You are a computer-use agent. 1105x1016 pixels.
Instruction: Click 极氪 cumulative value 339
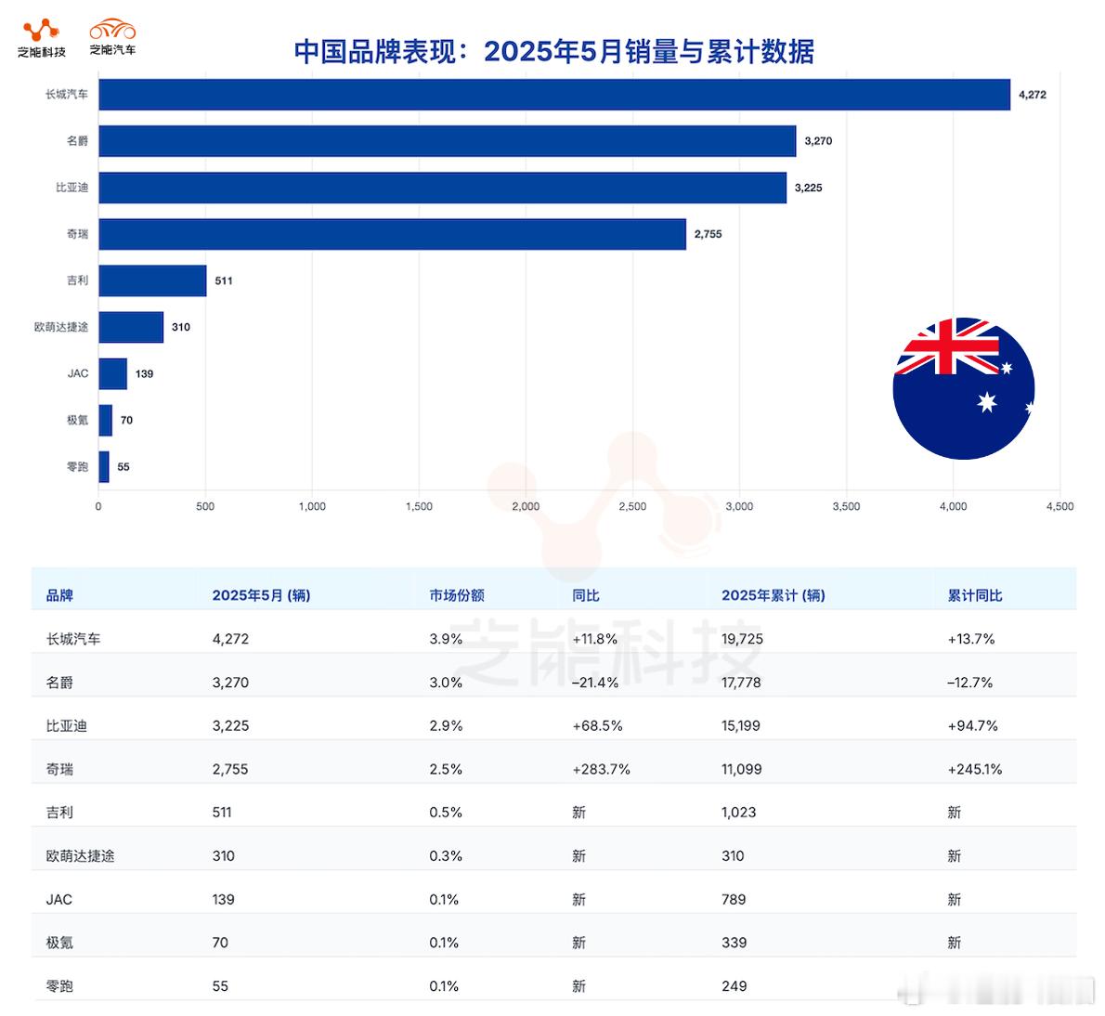point(734,943)
